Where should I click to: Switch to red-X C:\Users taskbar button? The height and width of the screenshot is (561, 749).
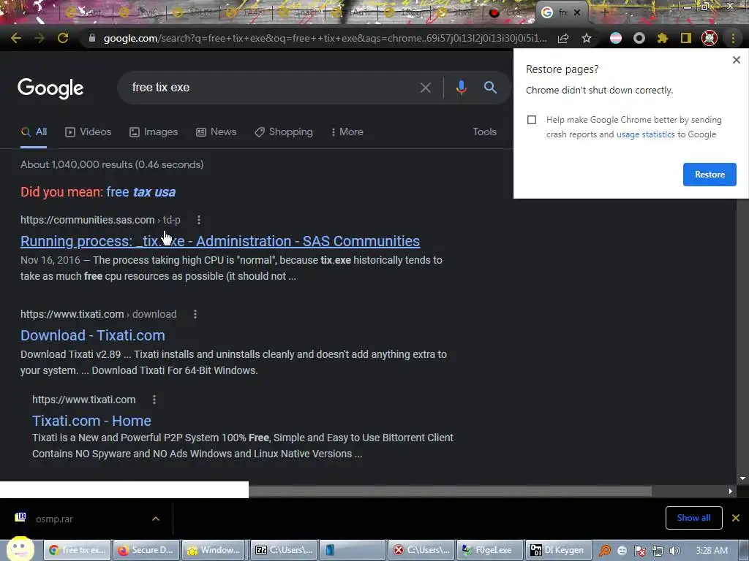(421, 551)
